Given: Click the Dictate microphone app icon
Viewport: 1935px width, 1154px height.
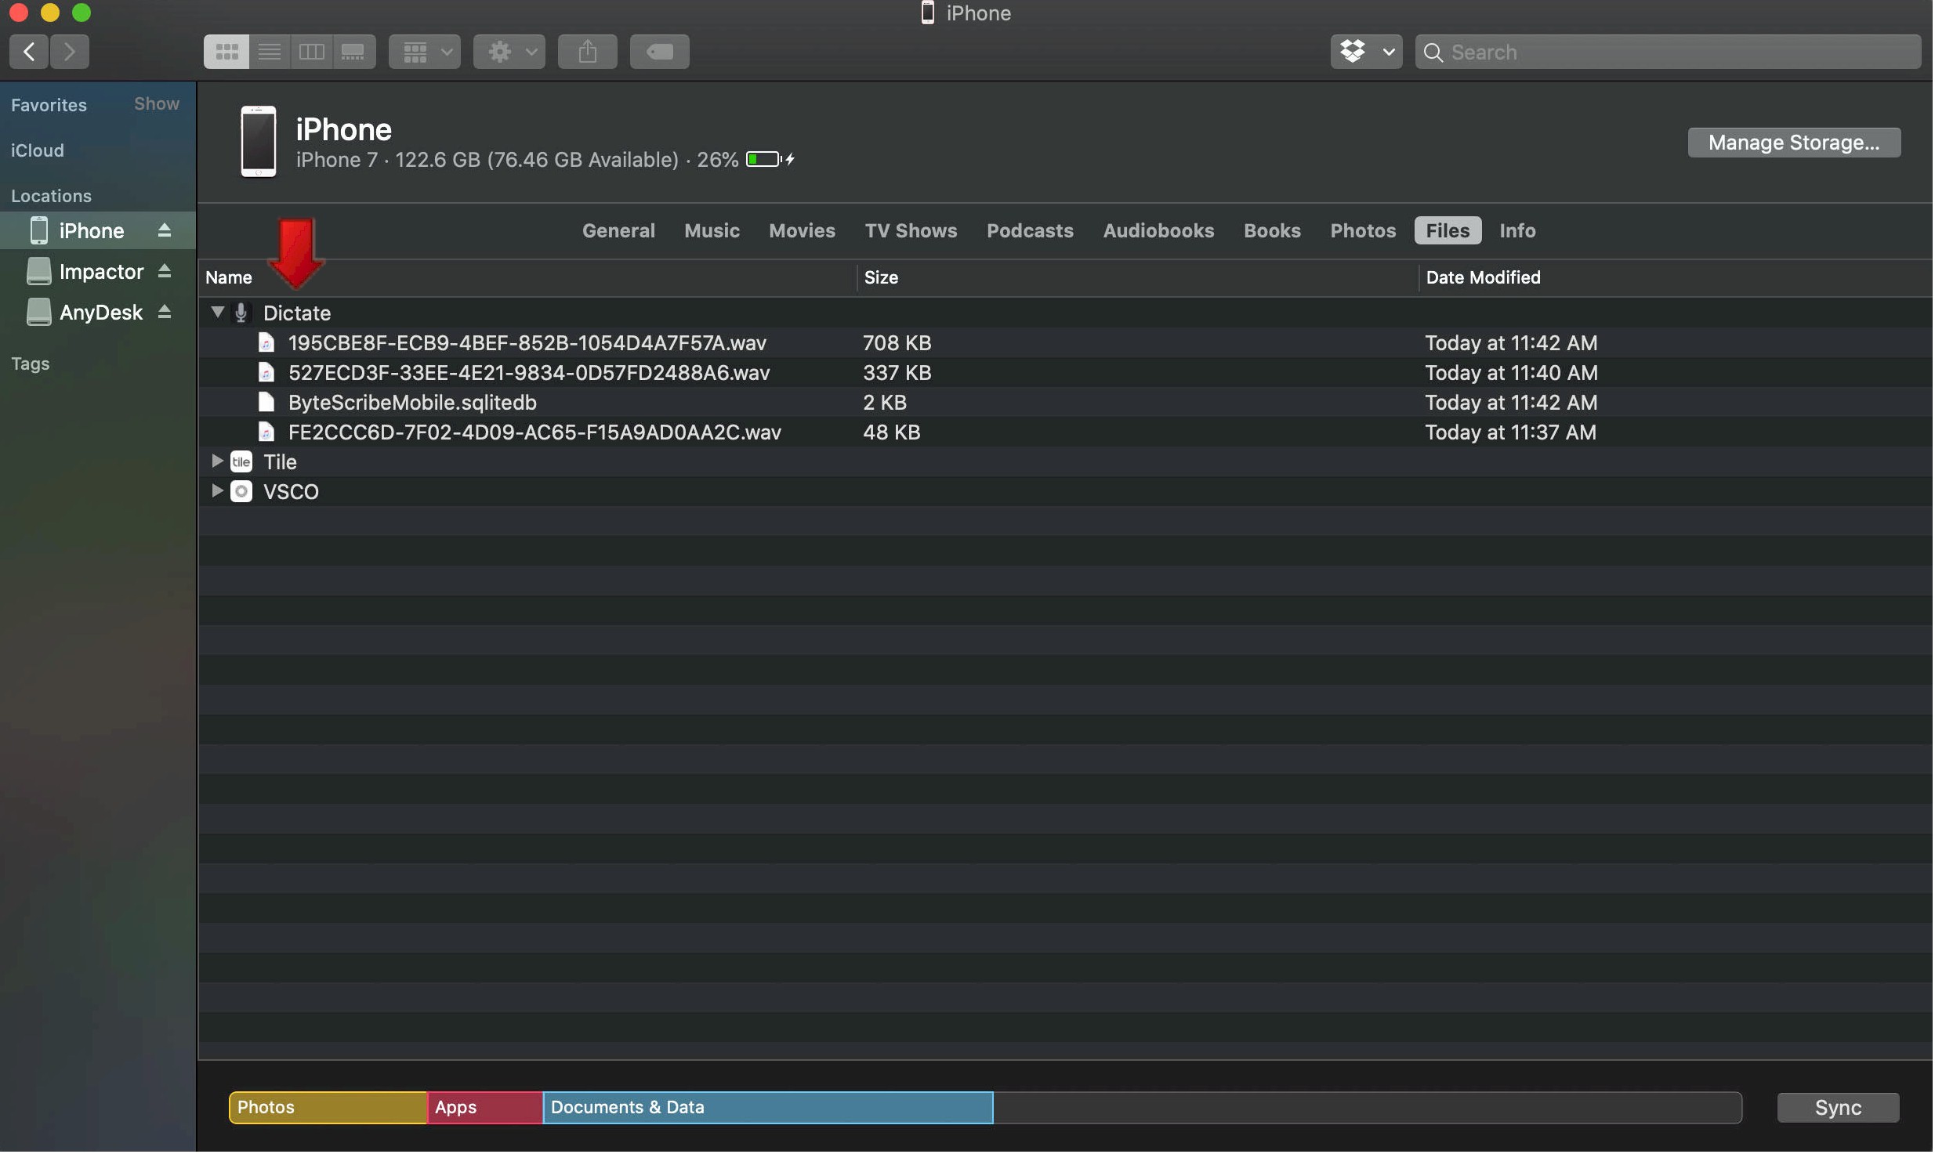Looking at the screenshot, I should click(241, 313).
